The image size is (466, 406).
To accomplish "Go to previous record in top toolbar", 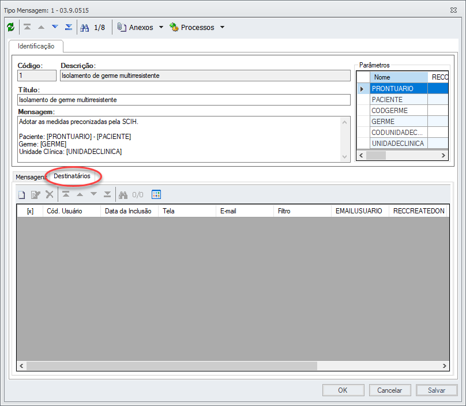I will coord(42,27).
